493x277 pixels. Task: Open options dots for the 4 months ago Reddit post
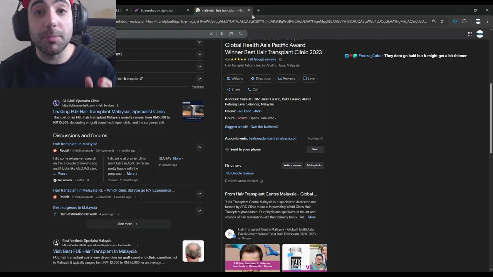click(135, 197)
